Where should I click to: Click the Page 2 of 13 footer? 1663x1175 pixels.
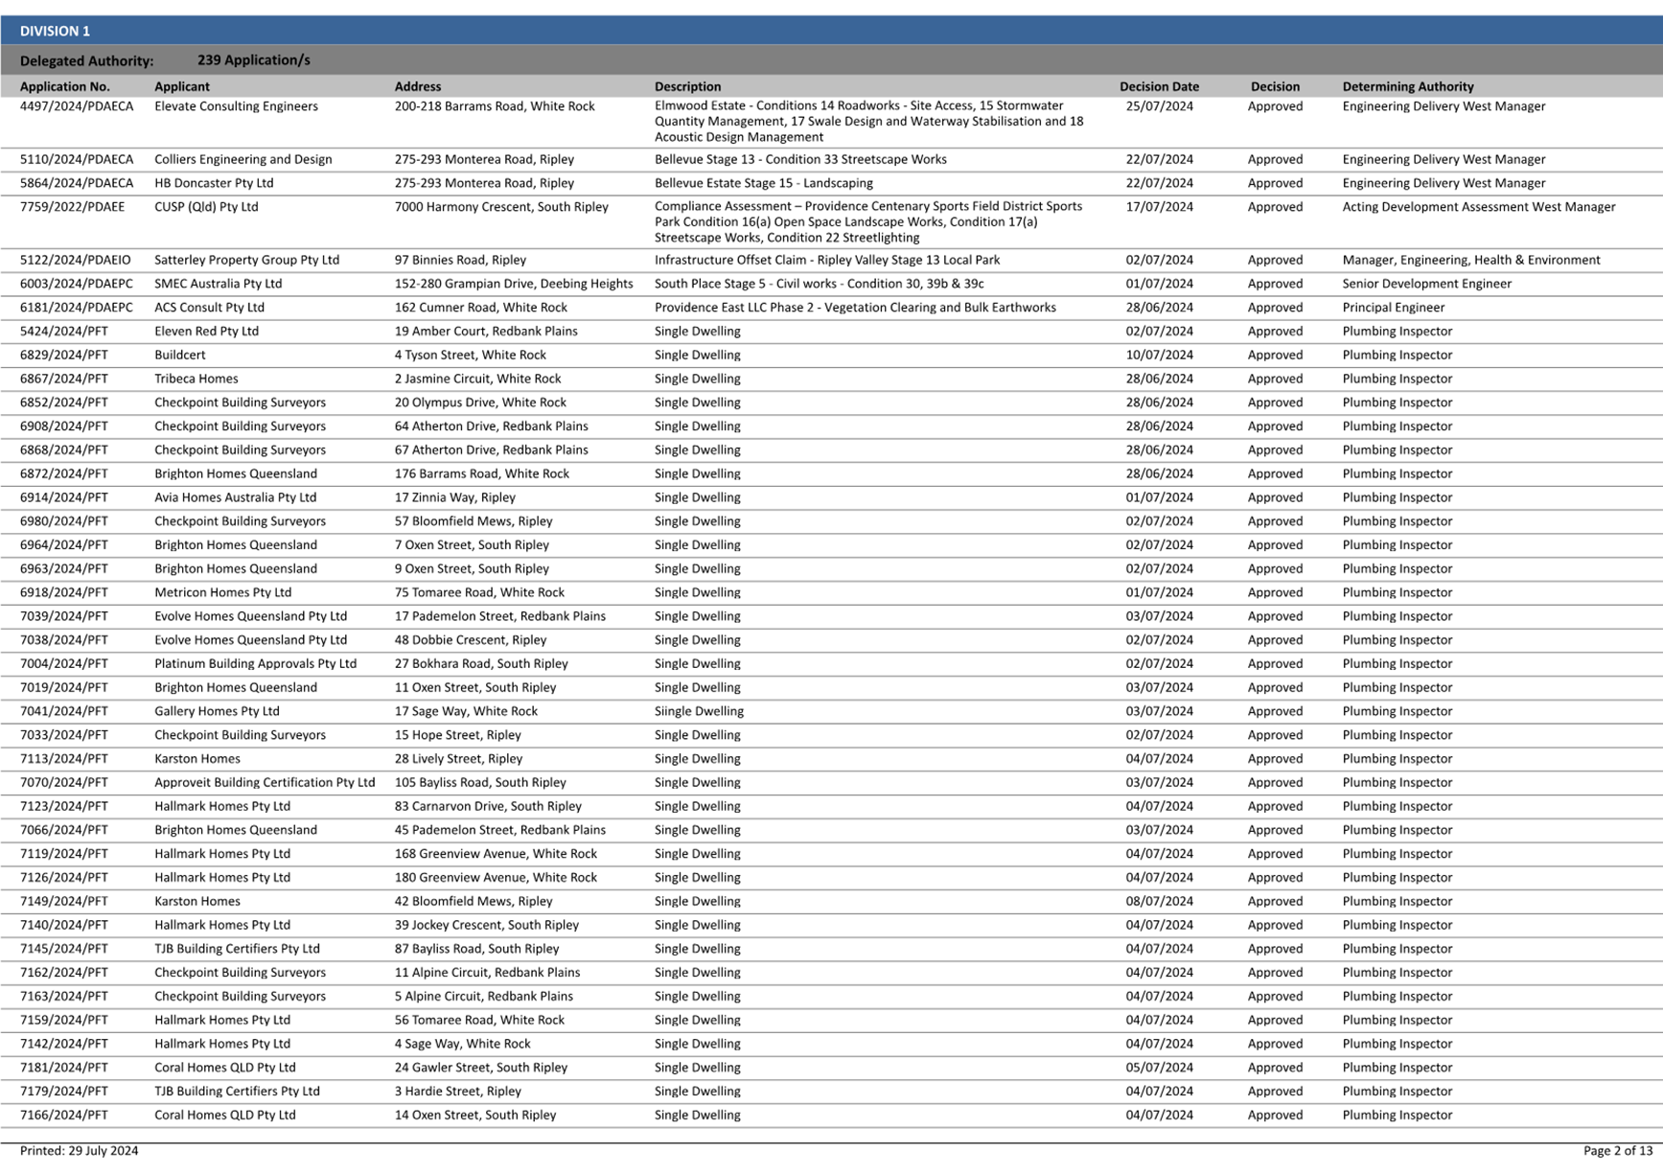coord(1617,1150)
